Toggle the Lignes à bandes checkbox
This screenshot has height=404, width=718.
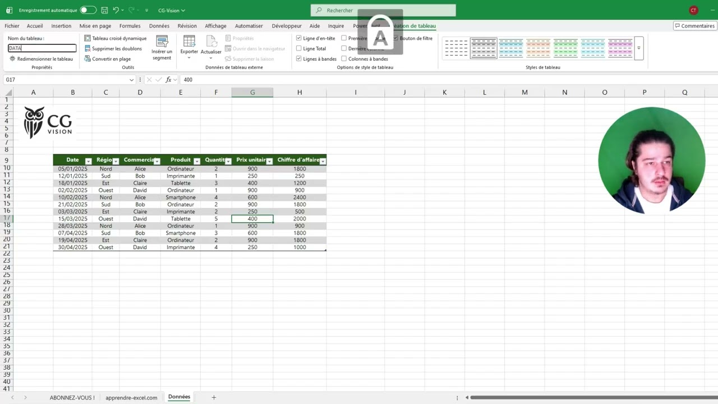click(299, 59)
